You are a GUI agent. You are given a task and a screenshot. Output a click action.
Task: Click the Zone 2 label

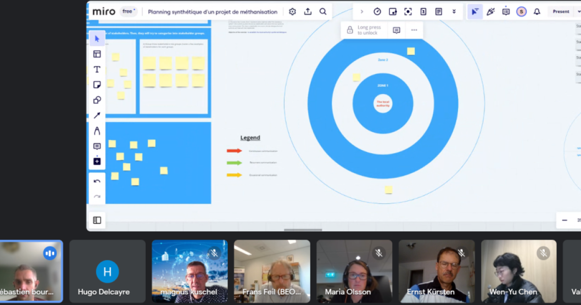[x=383, y=60]
